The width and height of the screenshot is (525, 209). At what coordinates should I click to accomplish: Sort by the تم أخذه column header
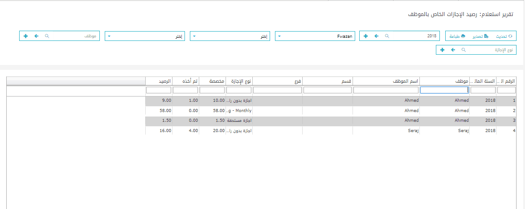185,81
